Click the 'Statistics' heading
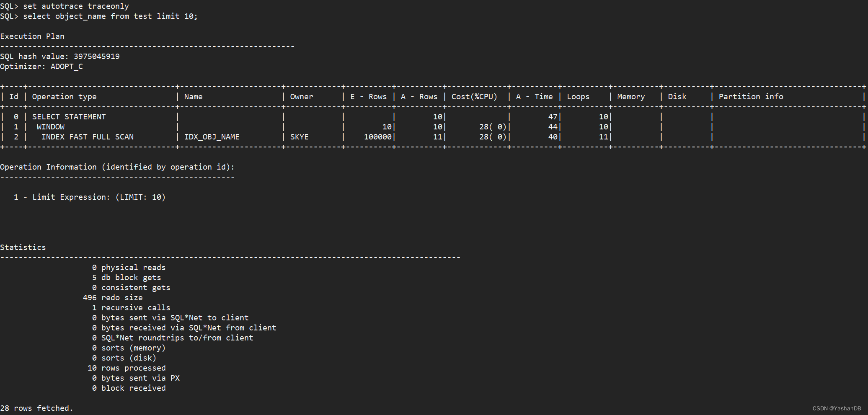 coord(23,247)
